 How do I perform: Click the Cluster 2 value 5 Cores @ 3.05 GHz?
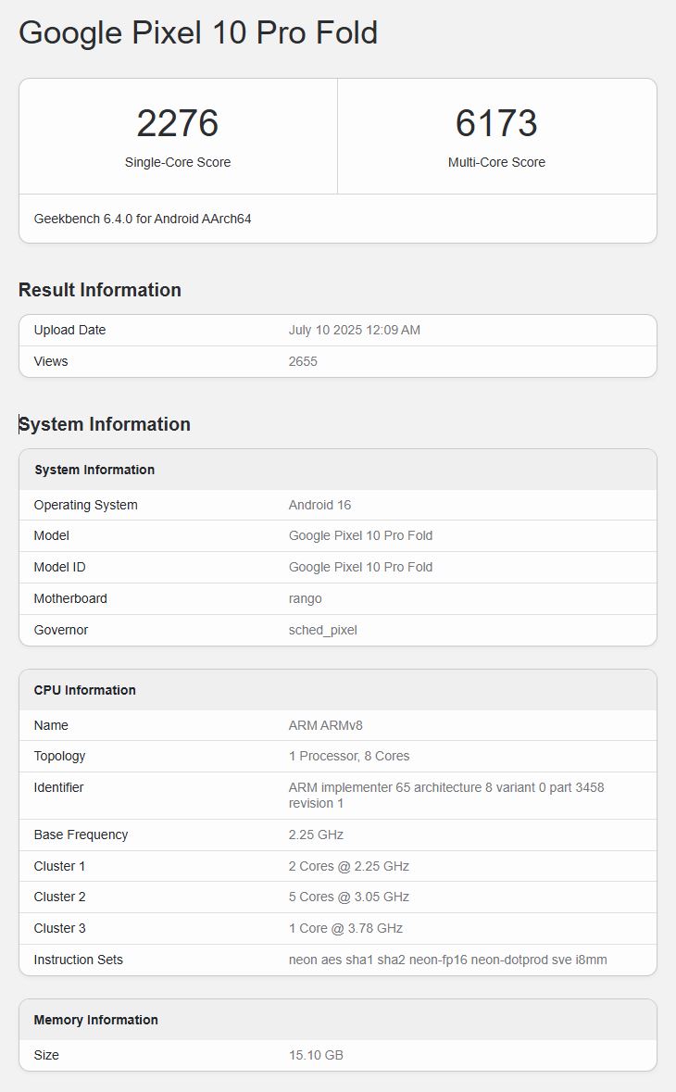click(x=348, y=897)
